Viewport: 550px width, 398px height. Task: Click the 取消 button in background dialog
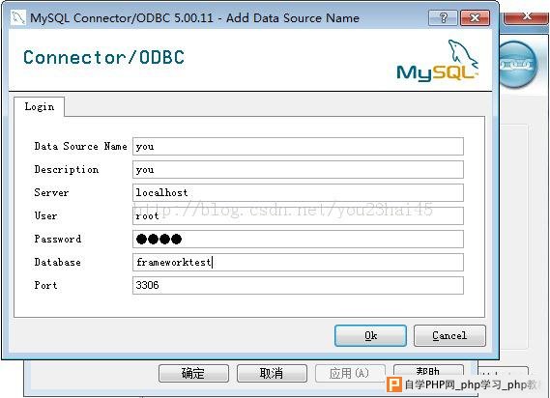[272, 373]
